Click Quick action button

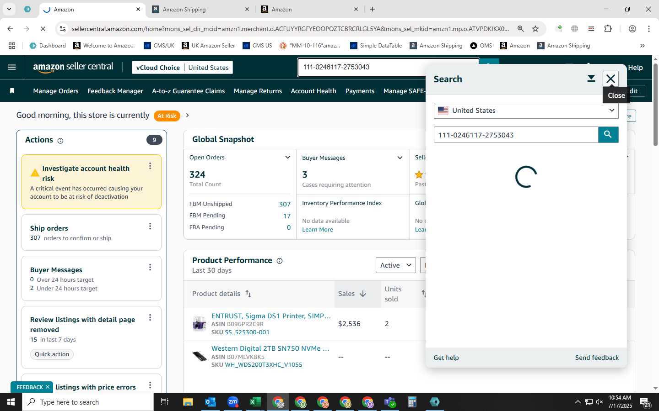click(x=52, y=354)
